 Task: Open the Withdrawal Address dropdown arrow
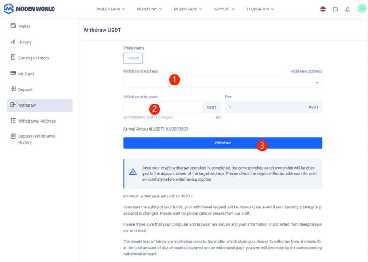tap(317, 83)
